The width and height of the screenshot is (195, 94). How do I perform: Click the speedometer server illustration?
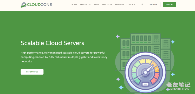pyautogui.click(x=145, y=63)
